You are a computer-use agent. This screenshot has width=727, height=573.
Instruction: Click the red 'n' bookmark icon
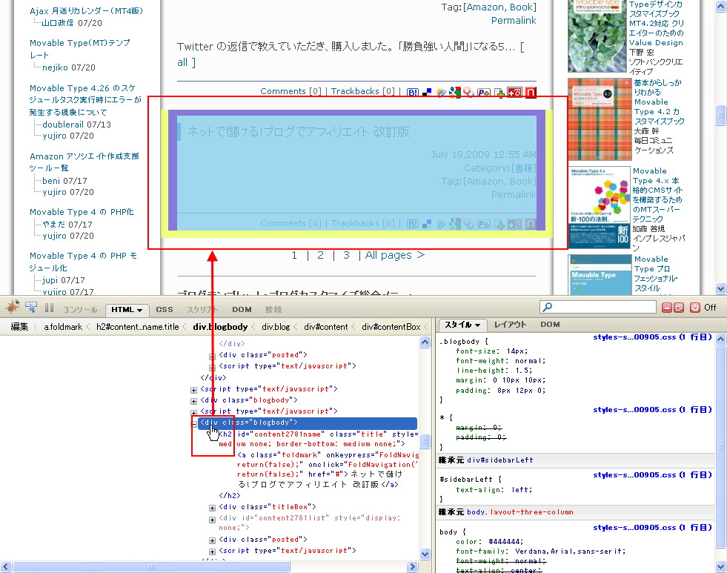point(530,92)
